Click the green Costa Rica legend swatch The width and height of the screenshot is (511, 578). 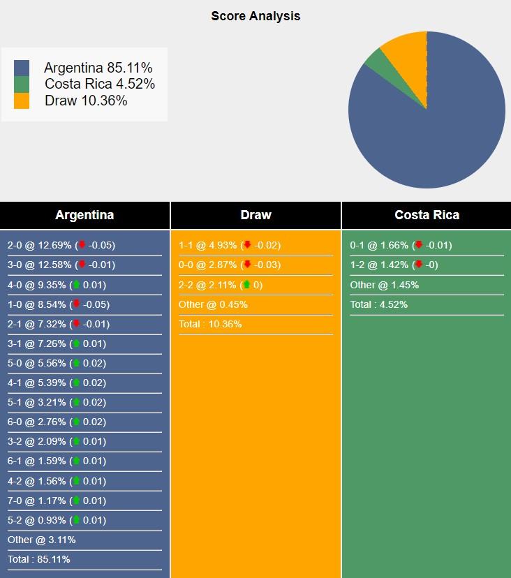click(x=22, y=84)
